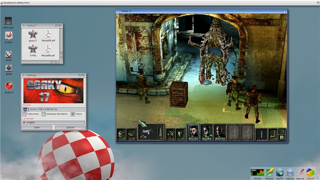320x180 pixels.
Task: Click the Gorky17 drawer vertical scrollbar
Action: pos(61,40)
